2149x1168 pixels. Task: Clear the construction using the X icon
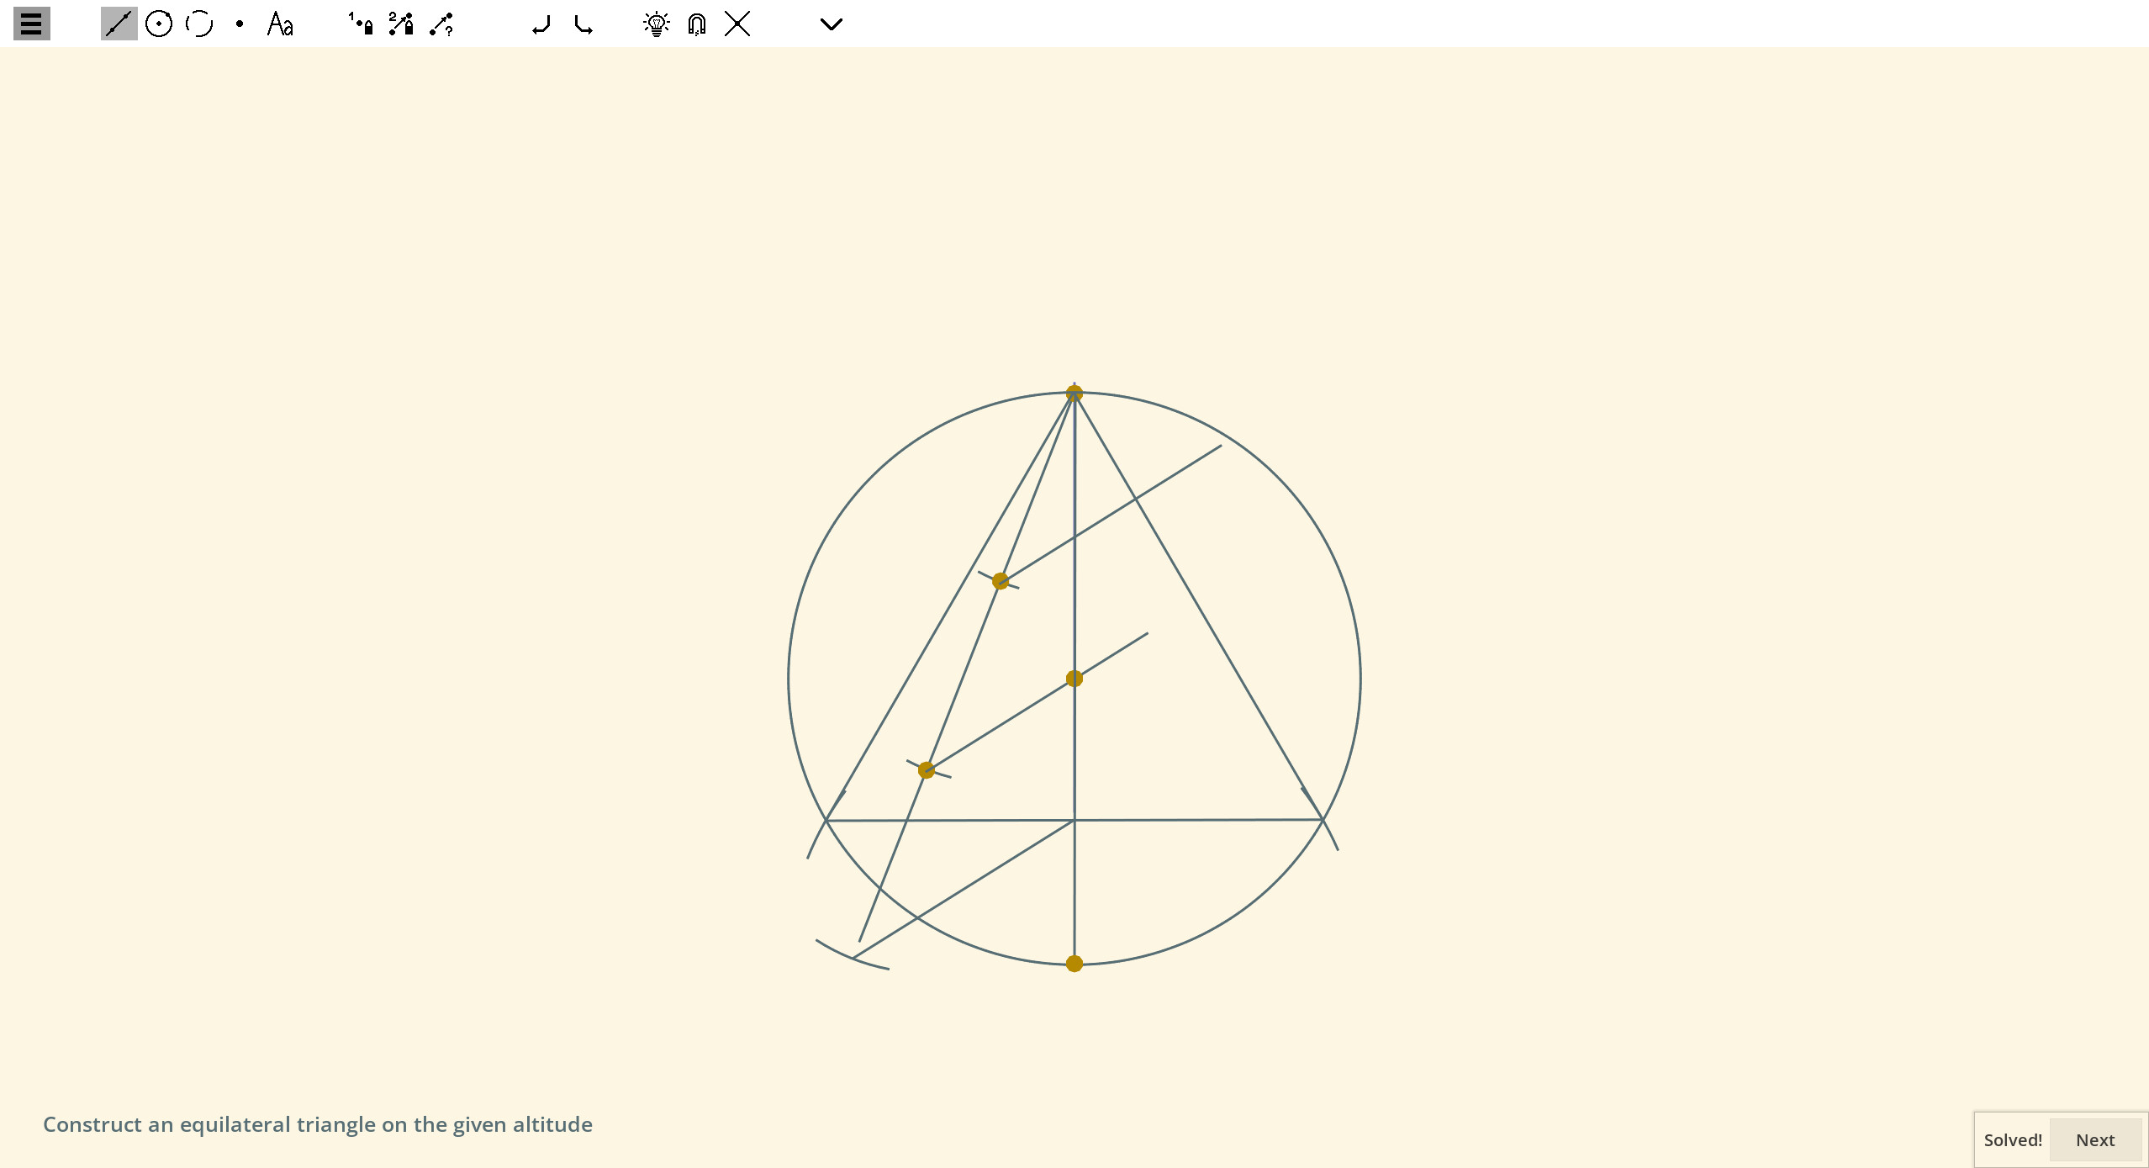pos(736,24)
